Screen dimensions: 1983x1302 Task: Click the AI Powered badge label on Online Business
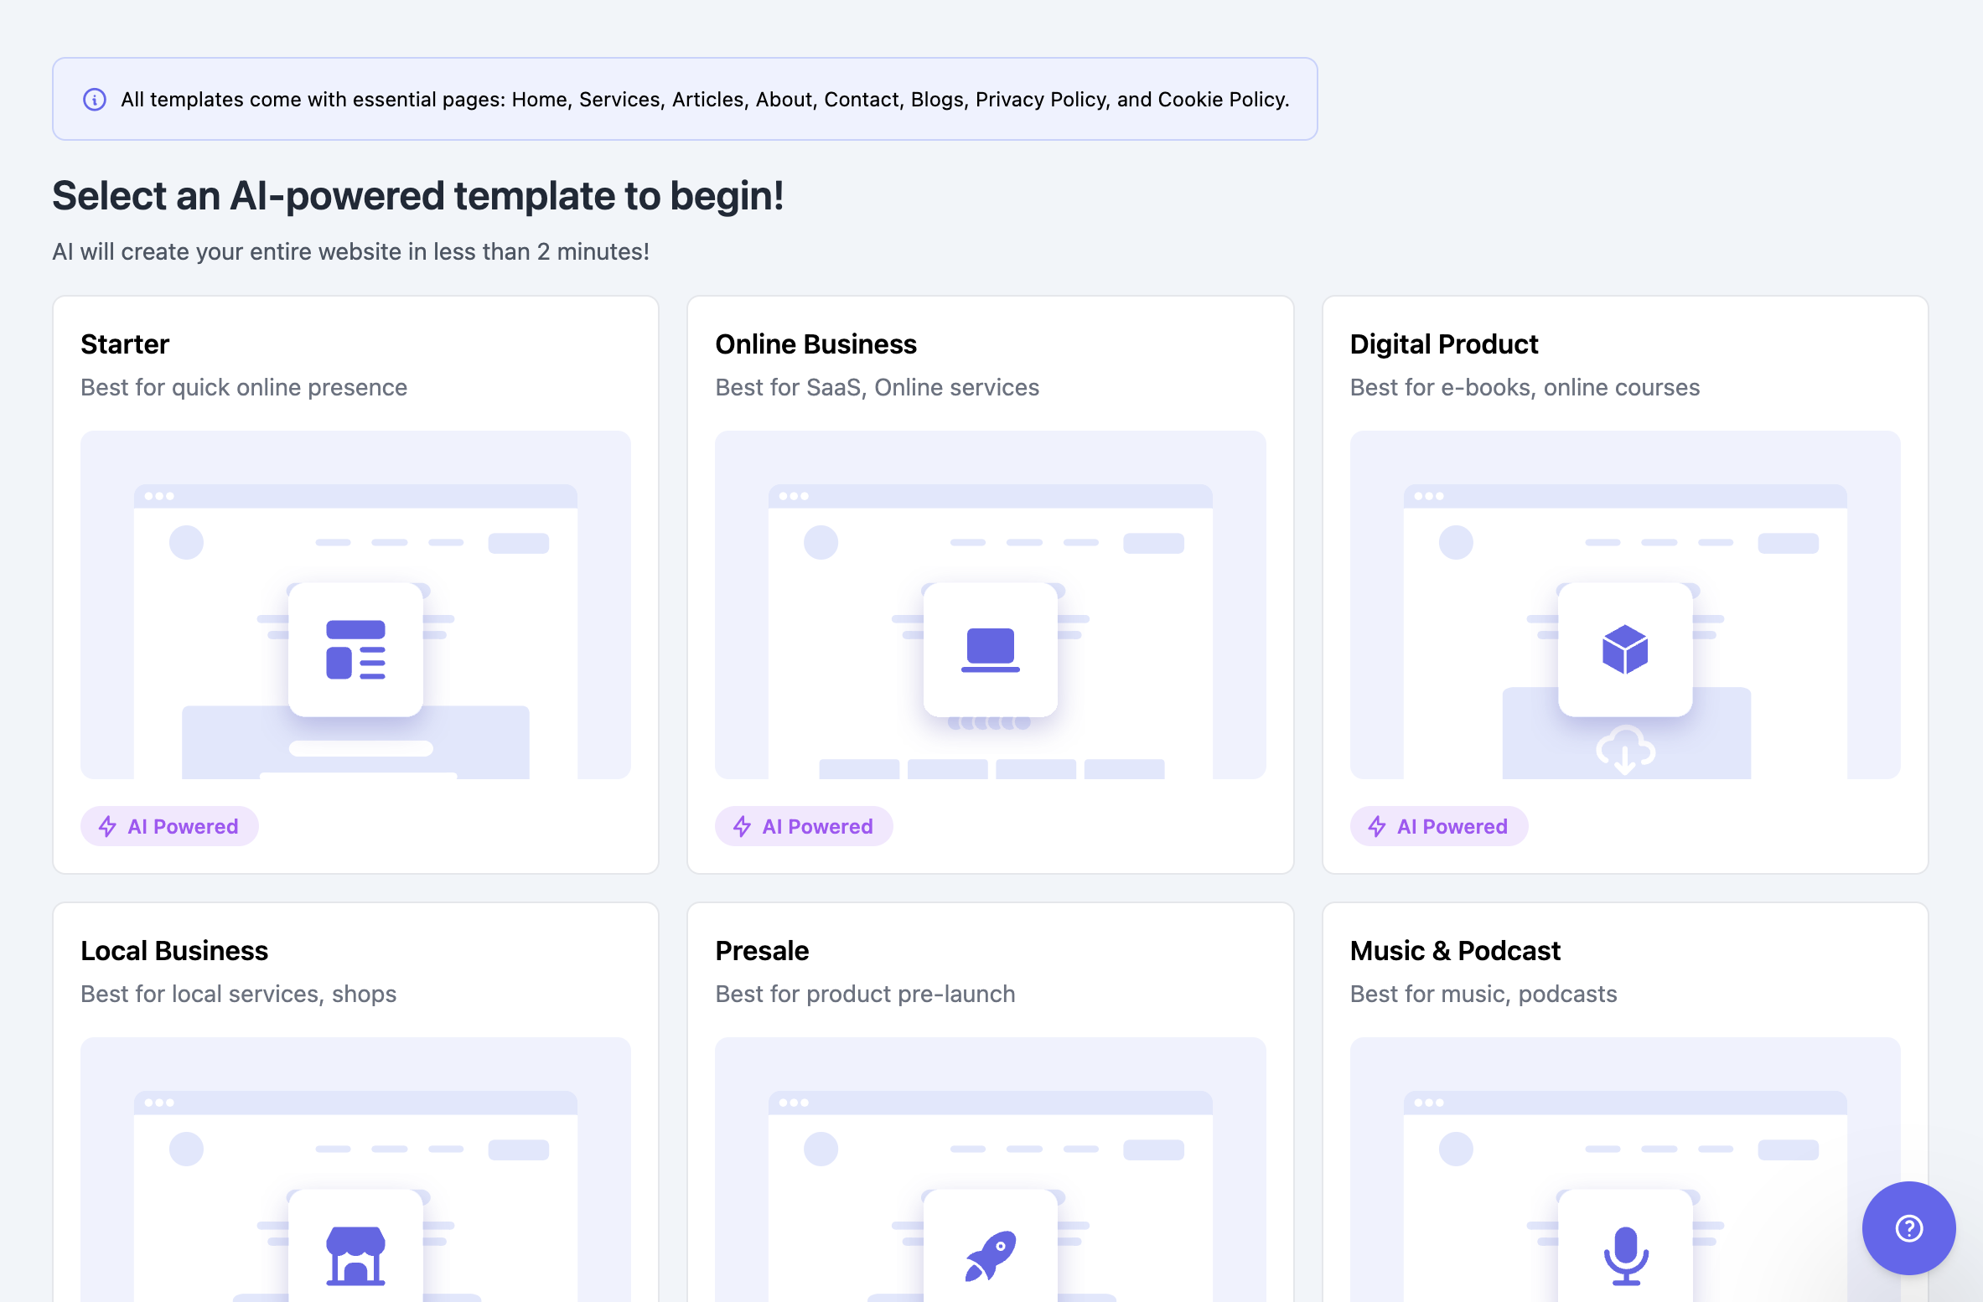click(x=817, y=827)
